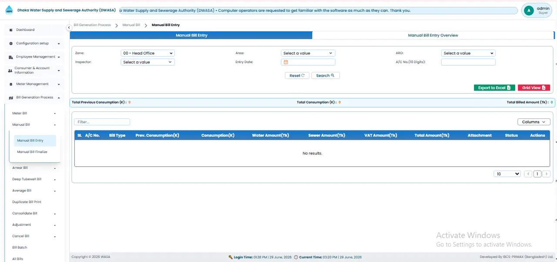557x262 pixels.
Task: Collapse the sidebar with the chevron button
Action: [x=69, y=27]
